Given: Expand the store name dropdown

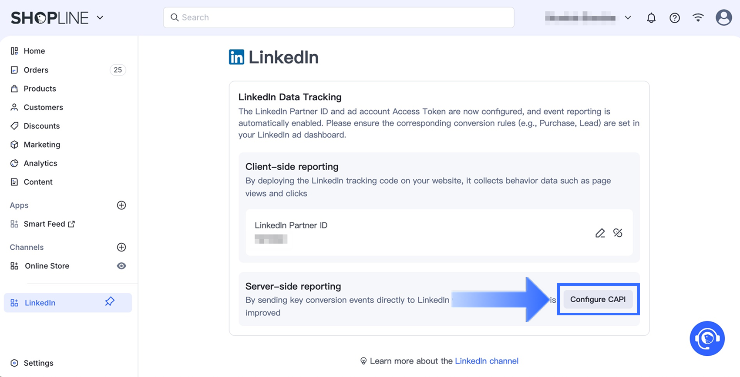Looking at the screenshot, I should click(628, 18).
